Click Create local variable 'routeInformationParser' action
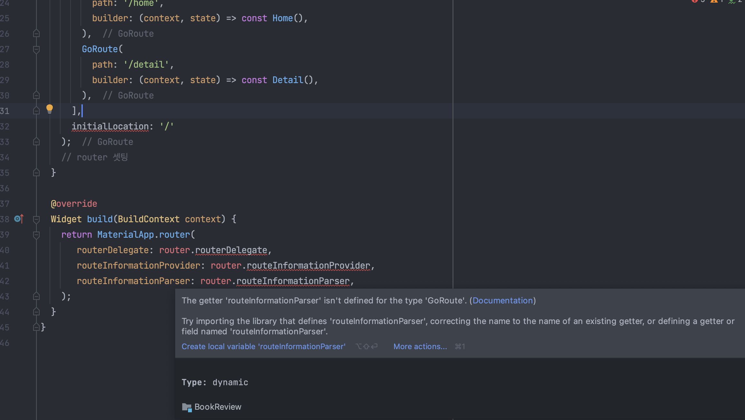745x420 pixels. [x=263, y=347]
